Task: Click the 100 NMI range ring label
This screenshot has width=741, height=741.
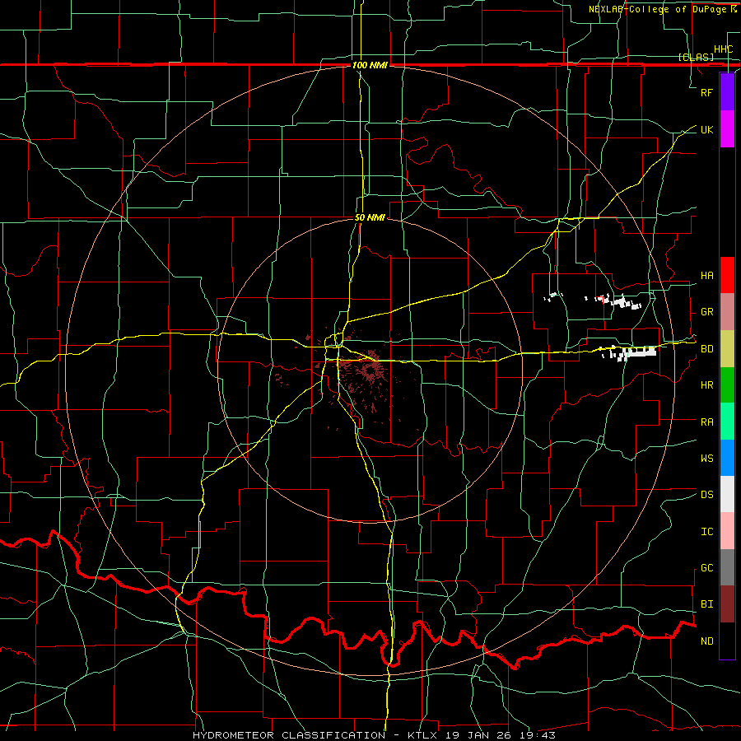Action: pos(370,65)
